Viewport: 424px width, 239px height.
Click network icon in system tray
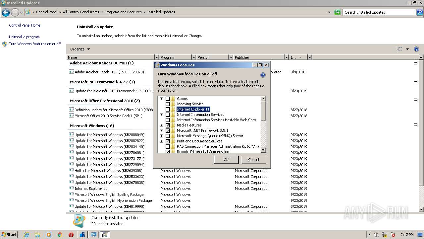coord(385,235)
